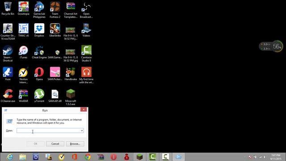Open the green Camtasia icon in taskbar
This screenshot has width=286, height=161.
[x=152, y=157]
